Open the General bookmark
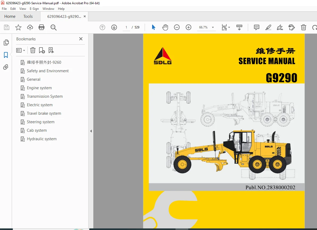The width and height of the screenshot is (317, 230). point(34,79)
